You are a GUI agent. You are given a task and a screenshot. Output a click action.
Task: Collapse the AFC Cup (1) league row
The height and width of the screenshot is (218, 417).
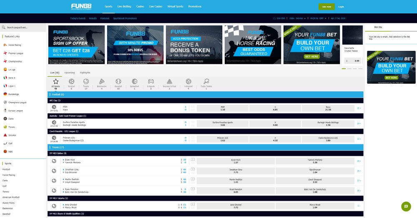pyautogui.click(x=205, y=100)
